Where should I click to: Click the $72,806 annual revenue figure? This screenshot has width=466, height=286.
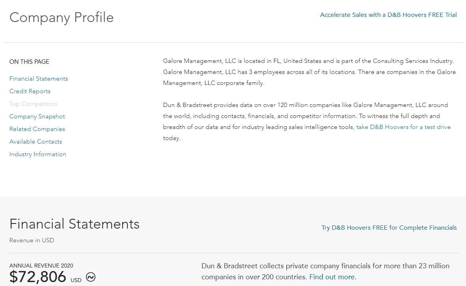(38, 277)
